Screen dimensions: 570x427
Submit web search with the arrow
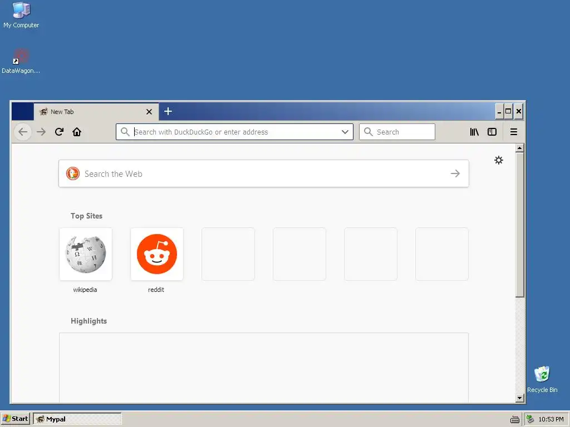[x=455, y=173]
